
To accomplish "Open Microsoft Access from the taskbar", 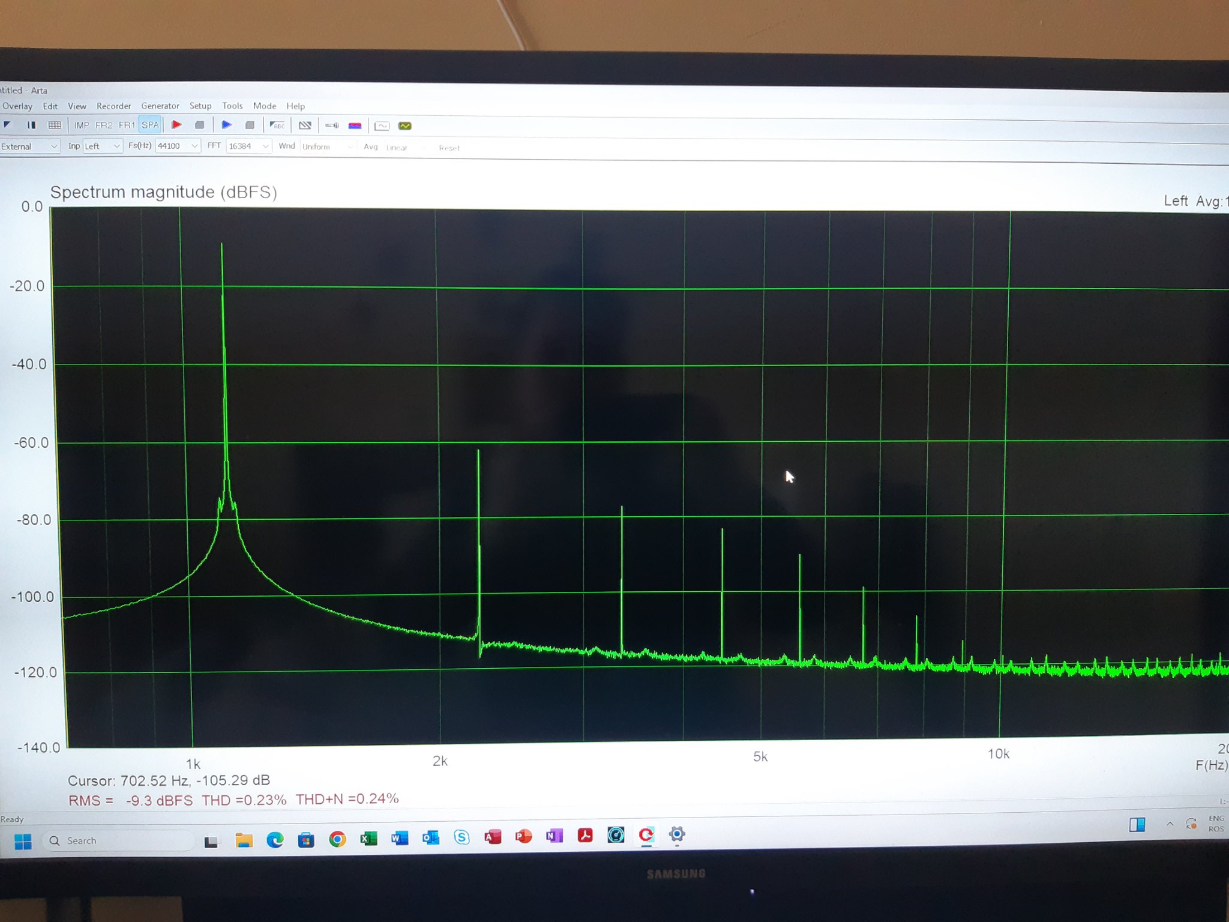I will coord(493,836).
